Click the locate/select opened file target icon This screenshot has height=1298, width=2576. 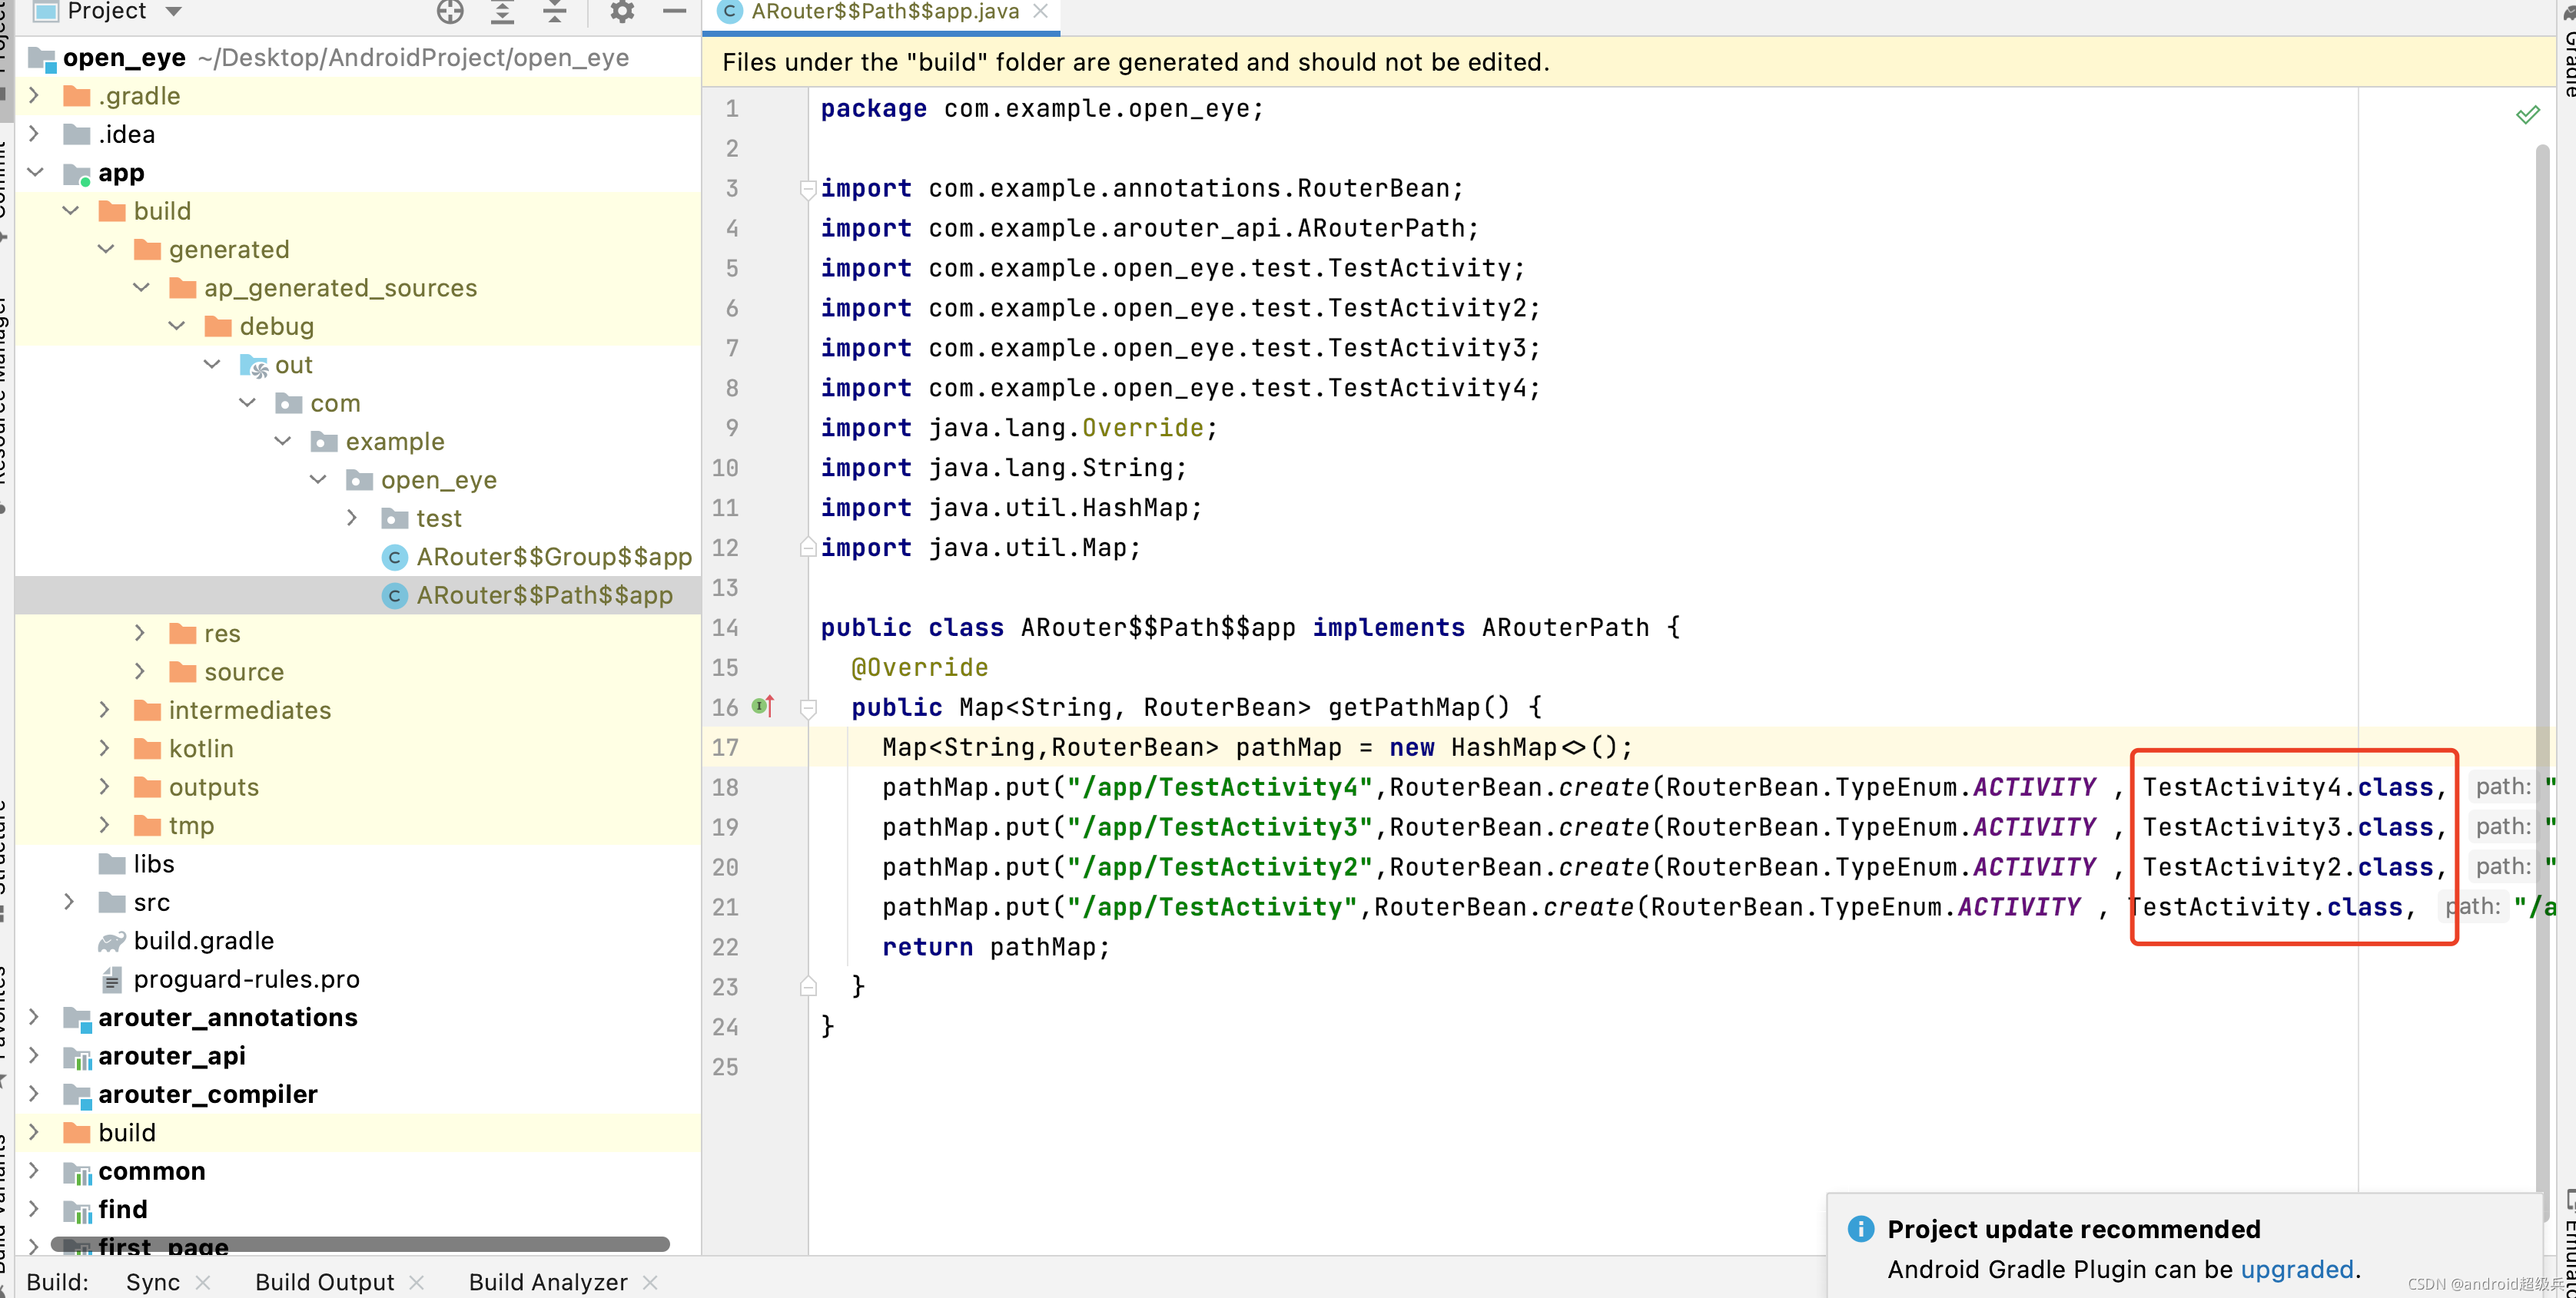tap(450, 12)
